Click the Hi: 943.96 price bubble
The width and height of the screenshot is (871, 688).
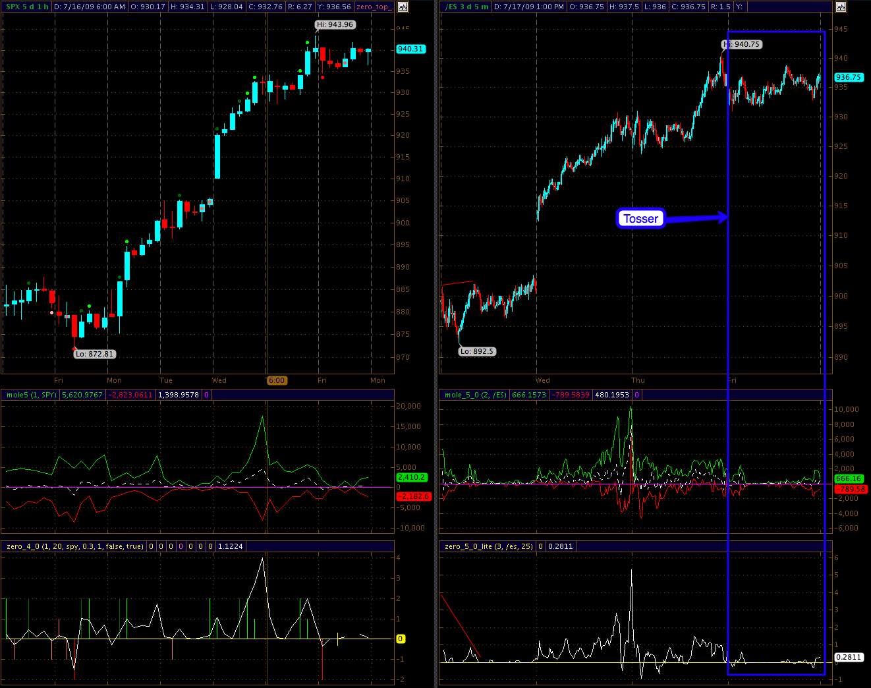click(335, 24)
